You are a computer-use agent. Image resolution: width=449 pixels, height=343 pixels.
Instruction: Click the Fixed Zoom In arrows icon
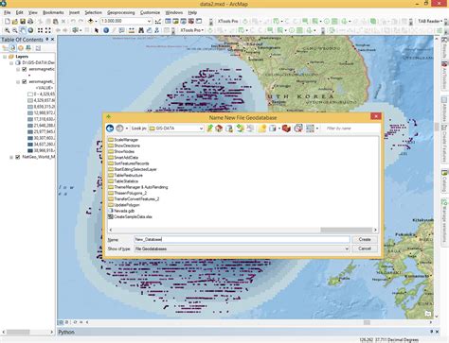click(x=40, y=30)
